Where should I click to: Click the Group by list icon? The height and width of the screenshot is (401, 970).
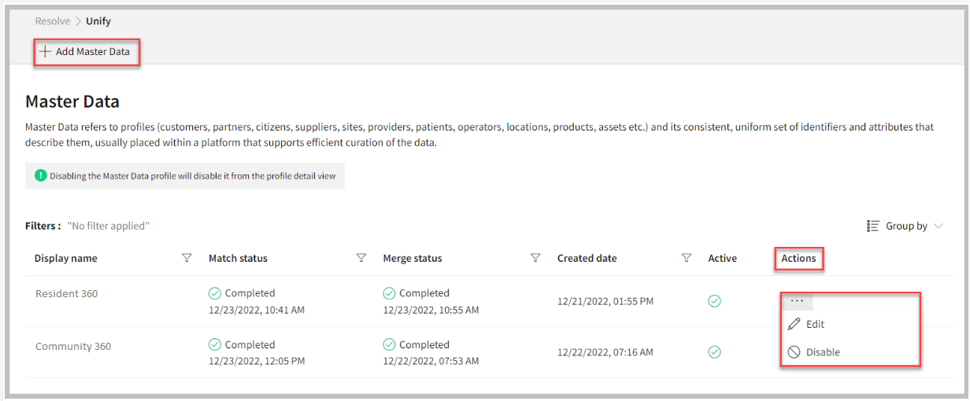[x=873, y=226]
